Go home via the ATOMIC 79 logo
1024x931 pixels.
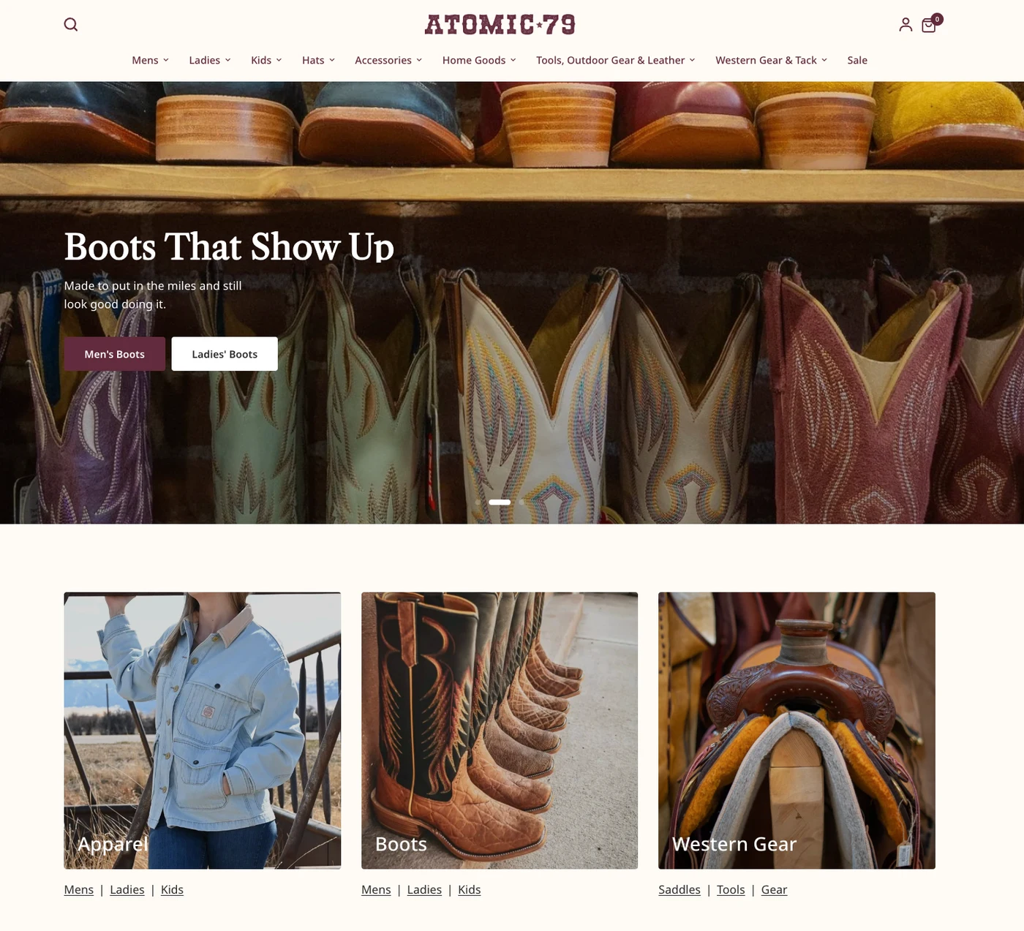pos(500,25)
